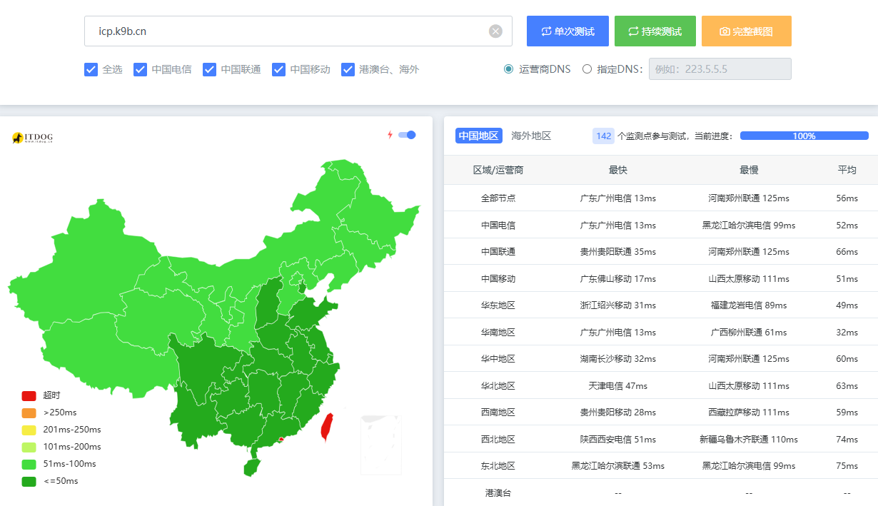The image size is (878, 506).
Task: Click the 最快 column header
Action: coord(617,170)
